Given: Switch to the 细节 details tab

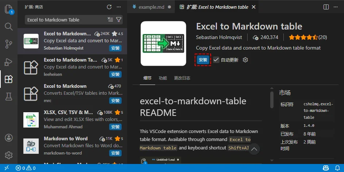Looking at the screenshot, I should (x=148, y=78).
